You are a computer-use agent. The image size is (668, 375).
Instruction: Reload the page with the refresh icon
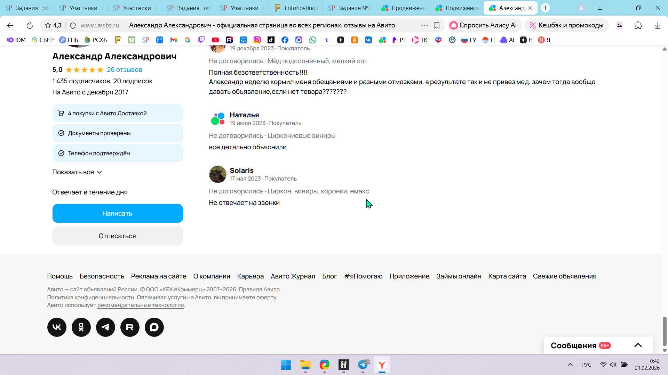pyautogui.click(x=30, y=25)
